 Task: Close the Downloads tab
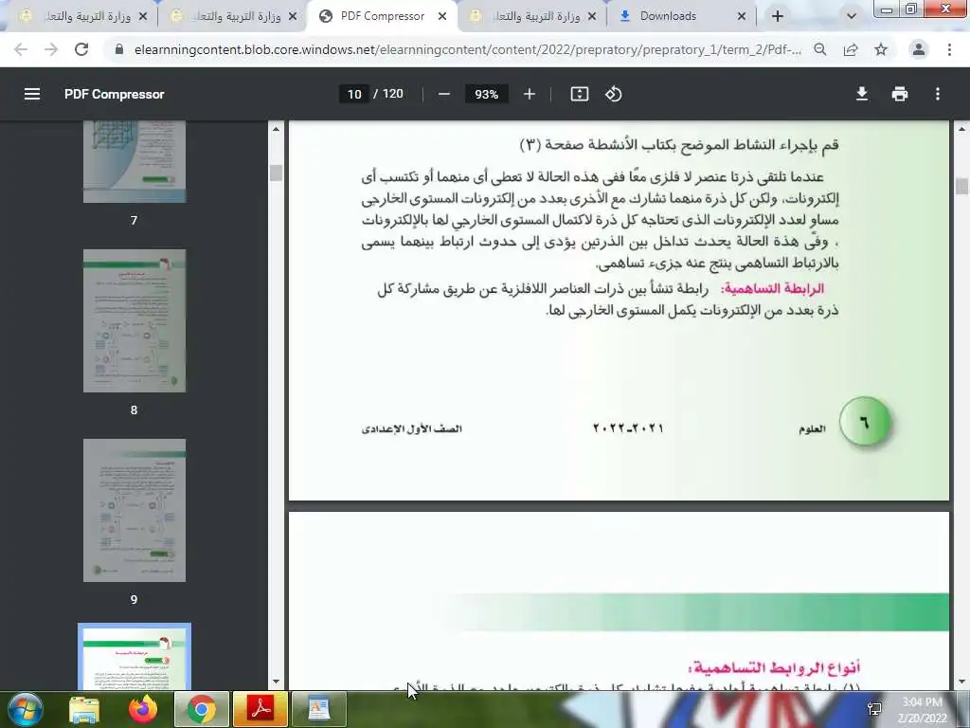742,17
